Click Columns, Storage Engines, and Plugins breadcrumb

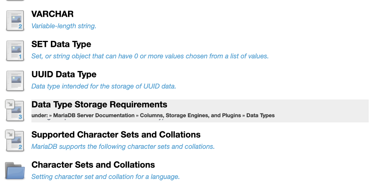tap(190, 115)
